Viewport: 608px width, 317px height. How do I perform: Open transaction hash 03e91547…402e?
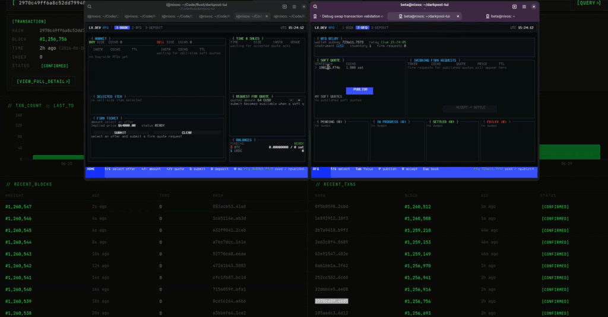tap(331, 254)
